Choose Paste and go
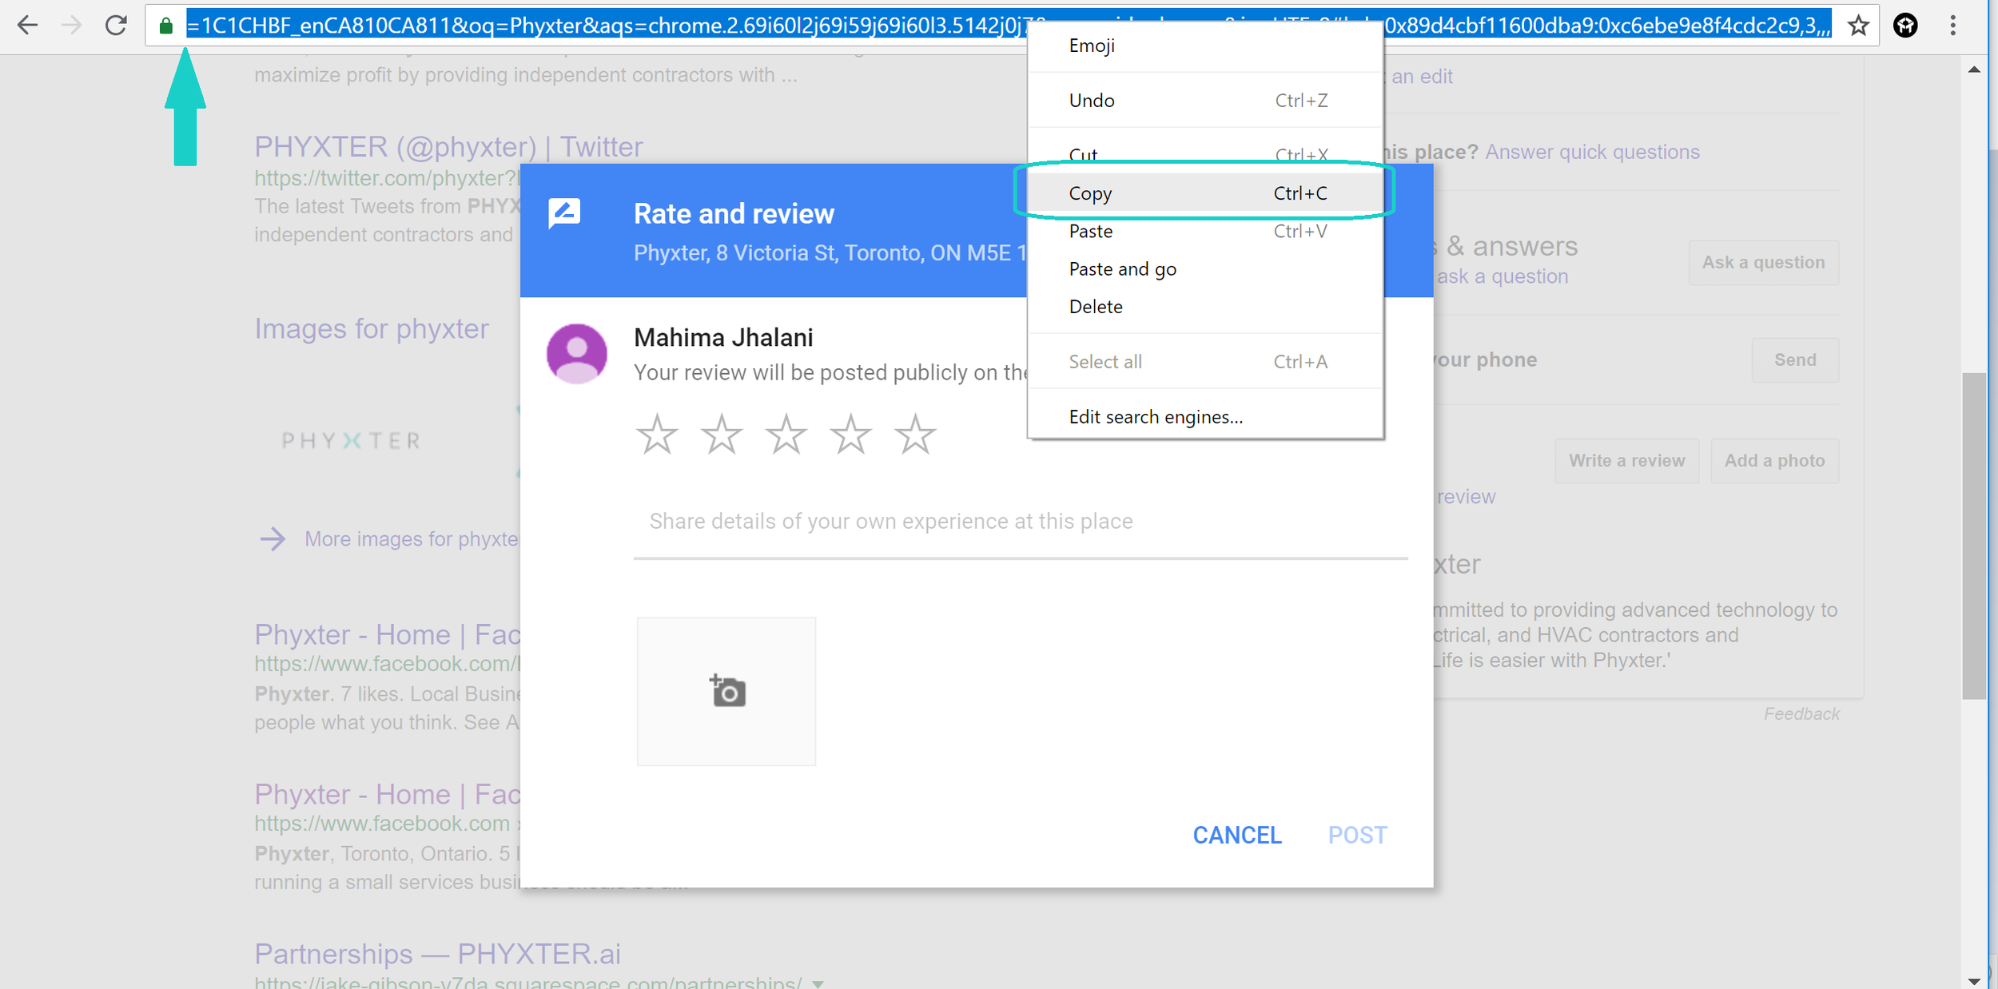The width and height of the screenshot is (1998, 989). tap(1205, 269)
